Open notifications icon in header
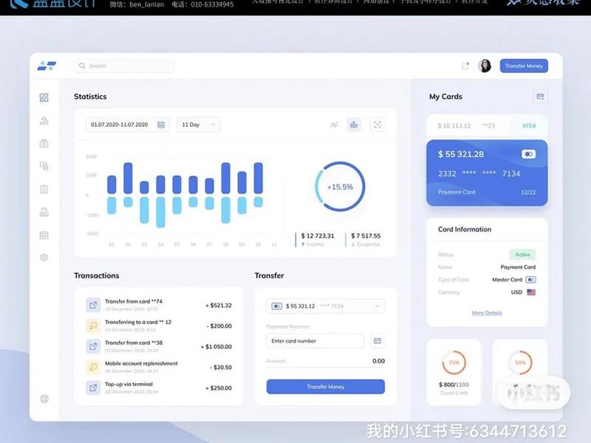This screenshot has width=591, height=443. click(465, 66)
